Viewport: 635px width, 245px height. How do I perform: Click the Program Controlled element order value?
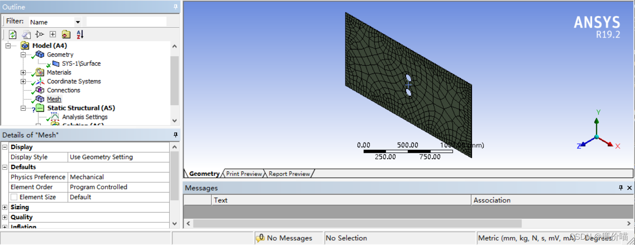pos(119,187)
